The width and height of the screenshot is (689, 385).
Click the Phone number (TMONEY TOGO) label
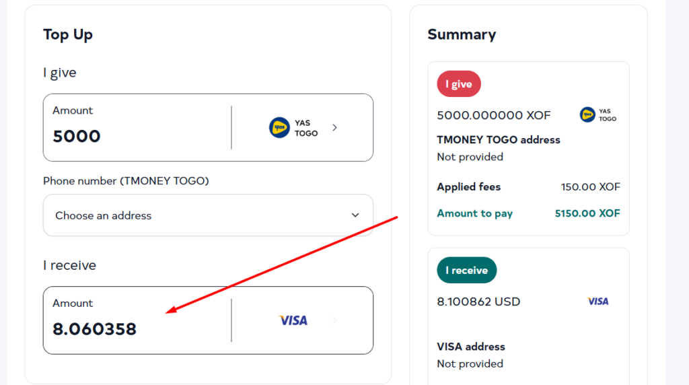tap(126, 181)
